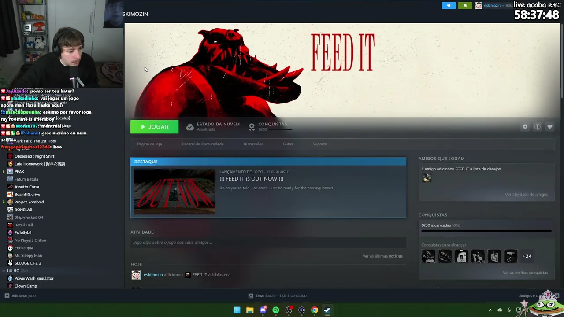Click the friend avatar under Amigos que jogam

tap(427, 178)
